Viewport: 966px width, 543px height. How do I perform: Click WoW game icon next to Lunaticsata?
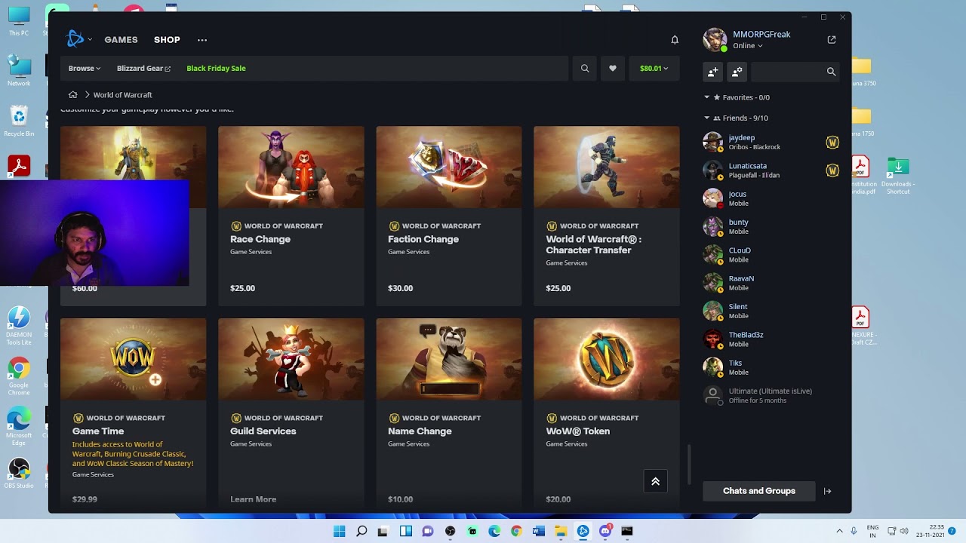pos(832,170)
